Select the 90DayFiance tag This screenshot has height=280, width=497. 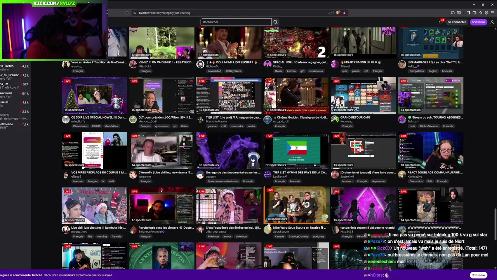pyautogui.click(x=234, y=71)
